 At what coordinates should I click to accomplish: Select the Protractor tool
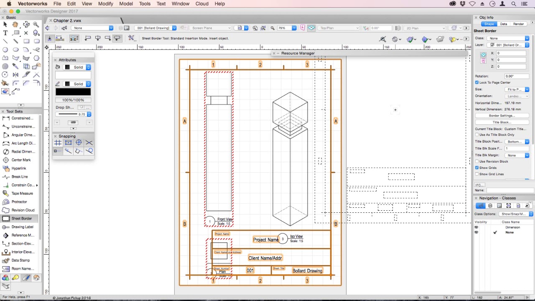[20, 202]
